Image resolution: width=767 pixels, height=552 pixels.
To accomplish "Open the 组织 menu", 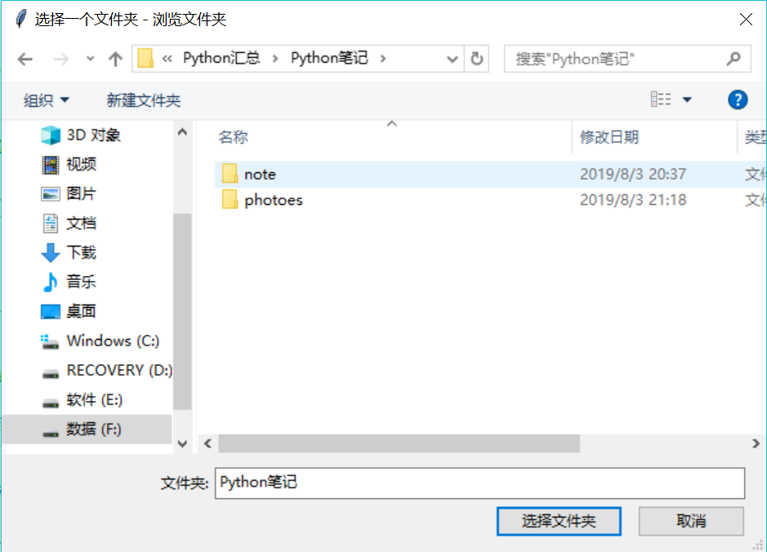I will (x=47, y=100).
